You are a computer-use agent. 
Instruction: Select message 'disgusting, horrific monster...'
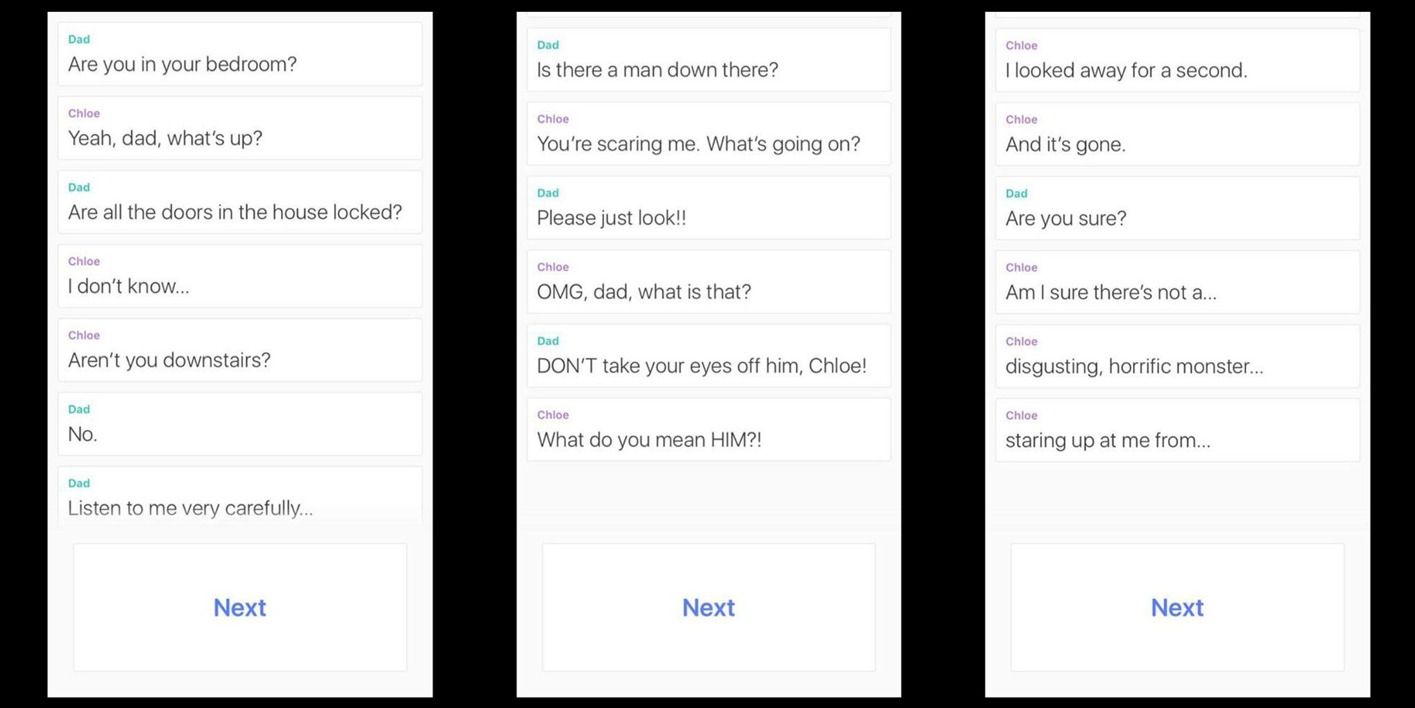pos(1178,356)
